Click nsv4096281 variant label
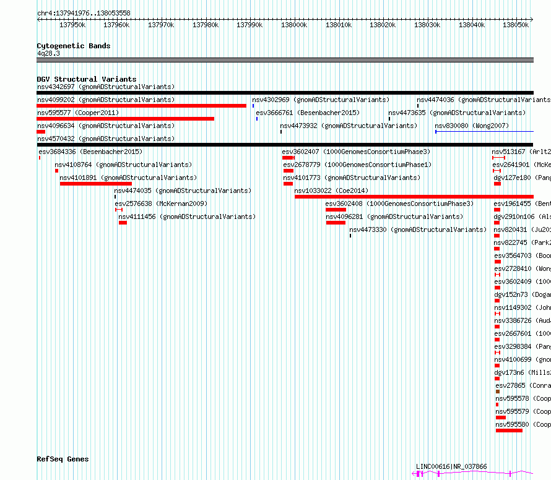551x480 pixels. pos(394,216)
